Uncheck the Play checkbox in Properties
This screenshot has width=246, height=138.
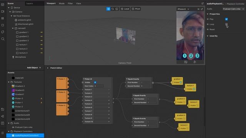[x=226, y=19]
